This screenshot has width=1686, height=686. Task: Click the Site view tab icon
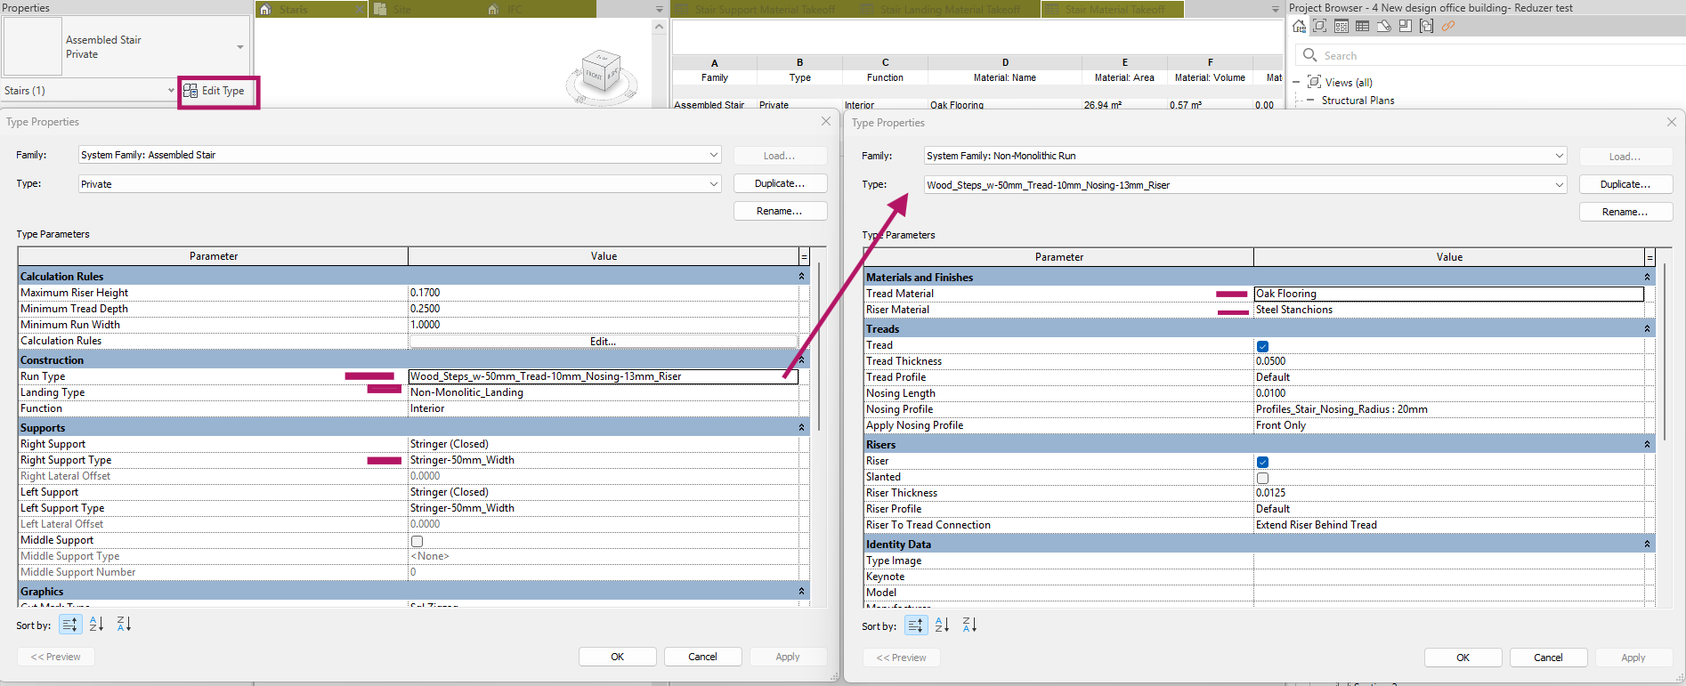(380, 10)
